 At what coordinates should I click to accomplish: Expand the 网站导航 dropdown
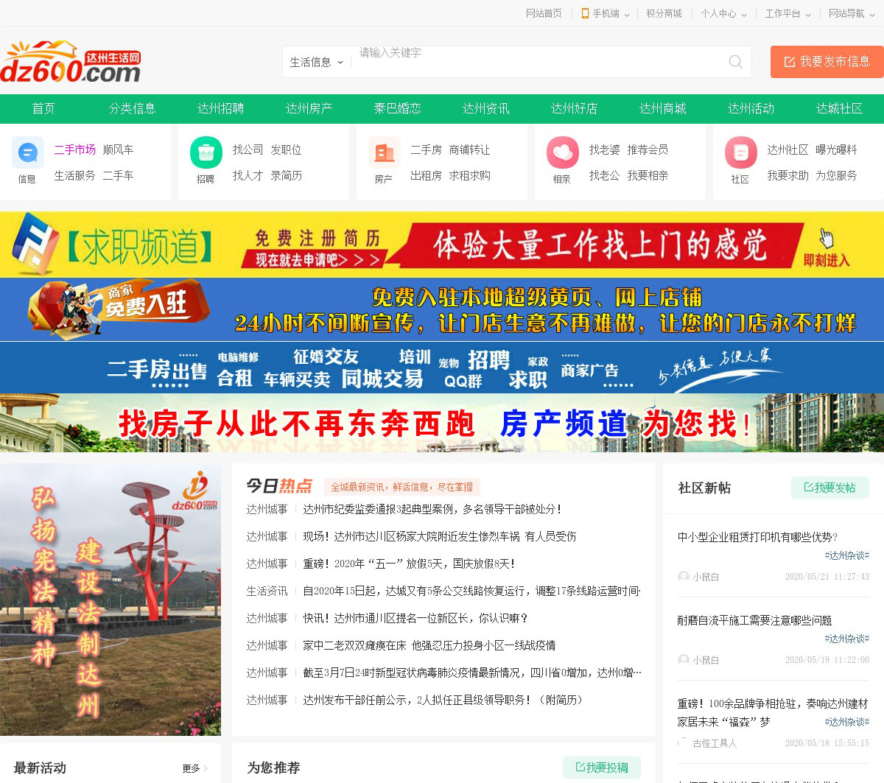click(x=873, y=14)
